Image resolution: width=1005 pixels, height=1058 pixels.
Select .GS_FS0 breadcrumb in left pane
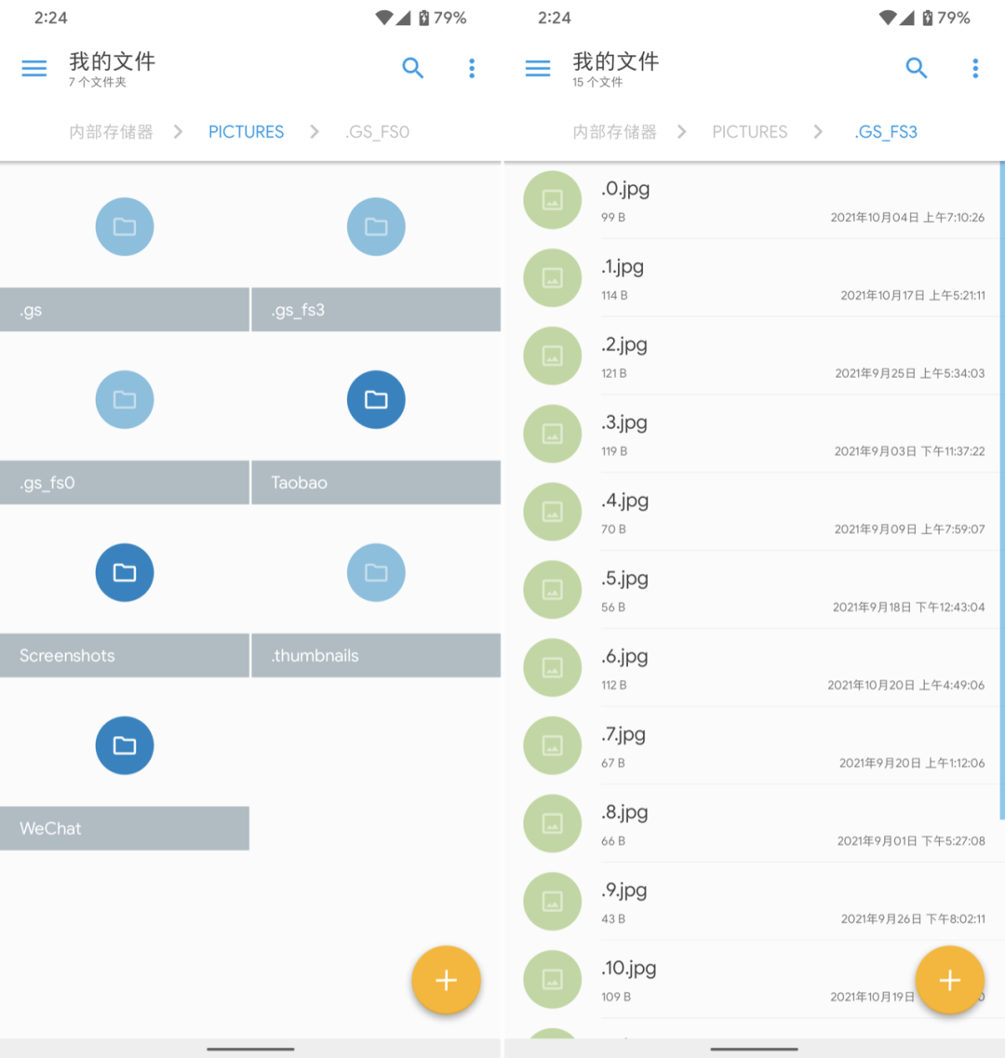pyautogui.click(x=378, y=132)
